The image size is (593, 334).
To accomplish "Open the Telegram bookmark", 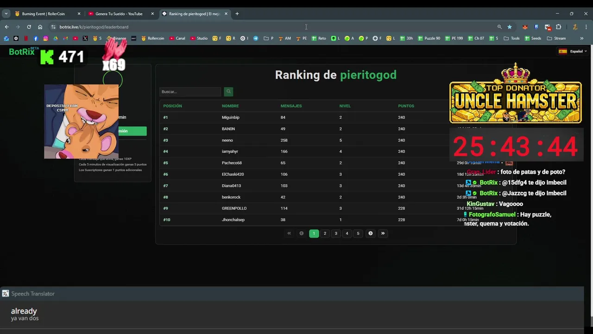I will 256,39.
